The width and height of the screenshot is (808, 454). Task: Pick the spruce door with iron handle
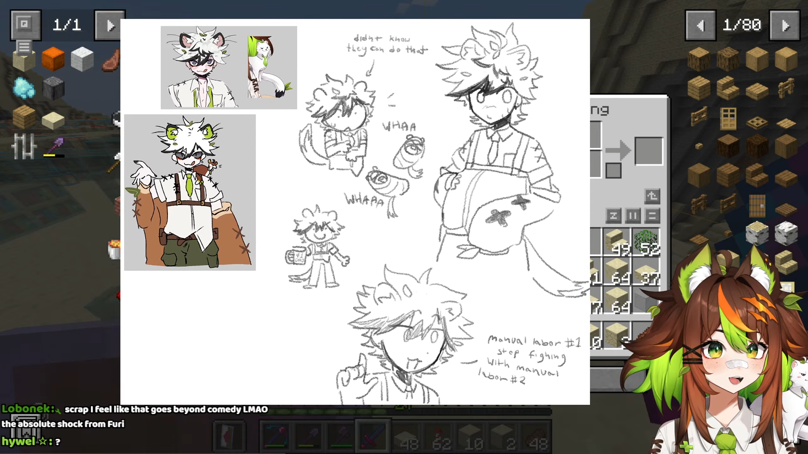[757, 206]
